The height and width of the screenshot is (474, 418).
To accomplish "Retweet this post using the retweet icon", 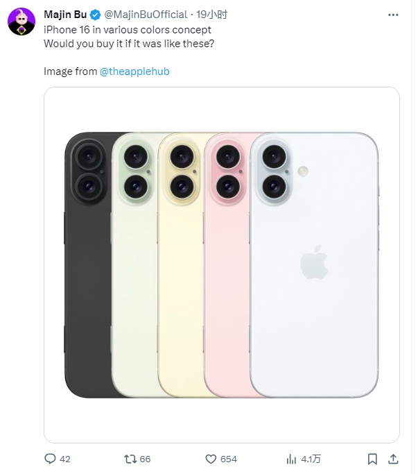I will tap(128, 459).
